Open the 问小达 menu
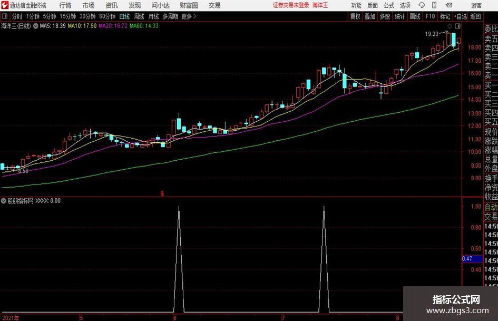Screen dimensions: 498x321 tap(160, 5)
